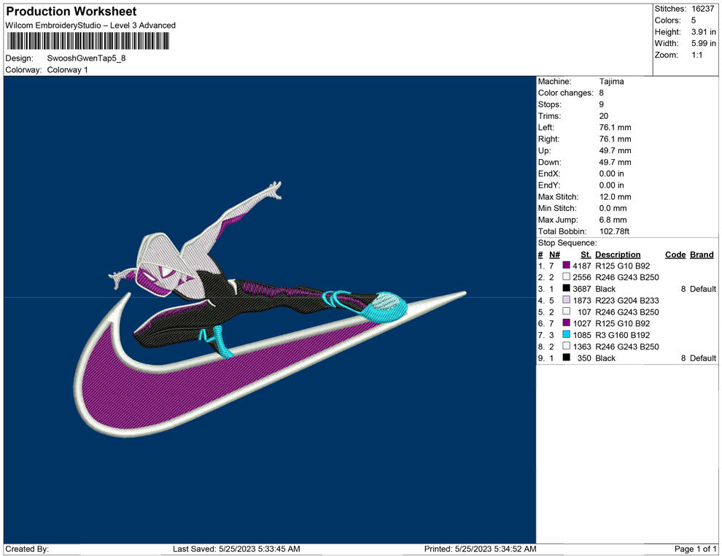Screen dimensions: 722x556
Task: Click the barcode under the worksheet title
Action: [x=88, y=41]
